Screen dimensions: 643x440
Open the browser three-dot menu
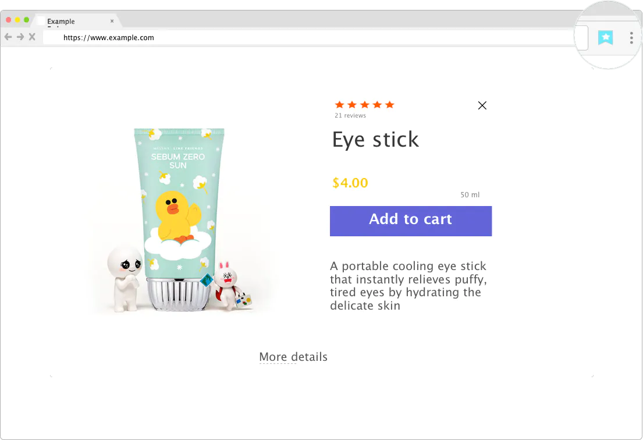[x=631, y=38]
